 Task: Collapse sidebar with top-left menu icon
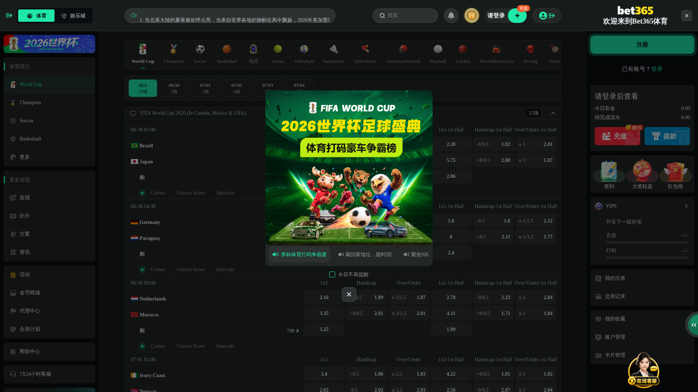click(9, 15)
